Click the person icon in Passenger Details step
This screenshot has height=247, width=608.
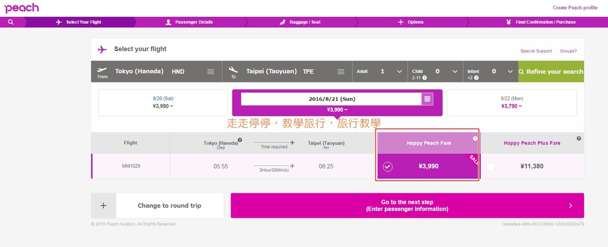tap(168, 22)
